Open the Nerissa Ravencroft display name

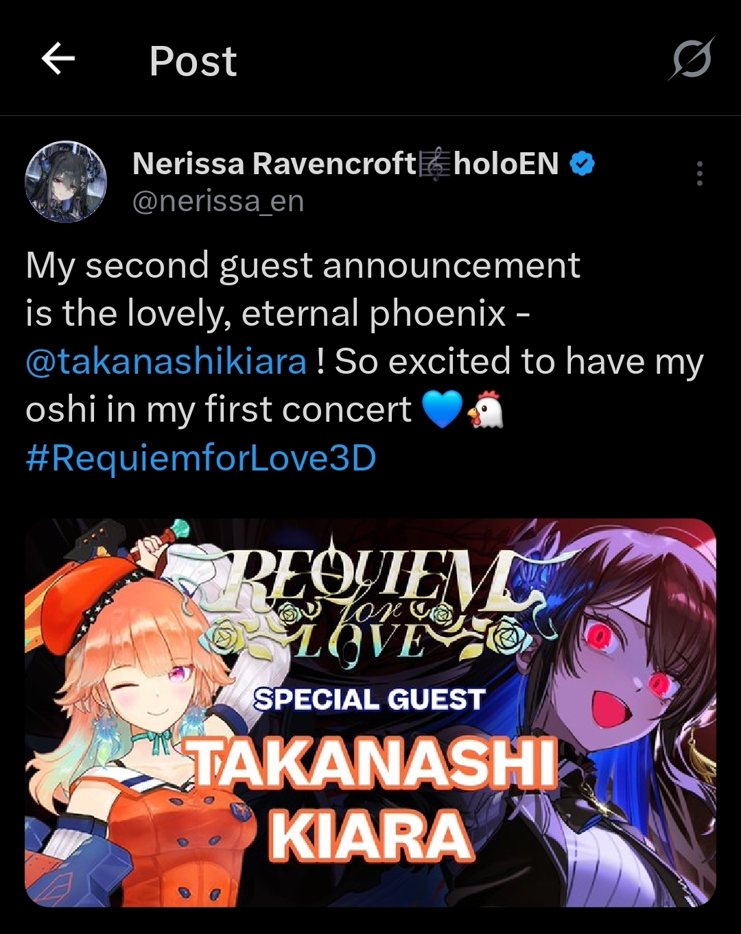[x=274, y=163]
